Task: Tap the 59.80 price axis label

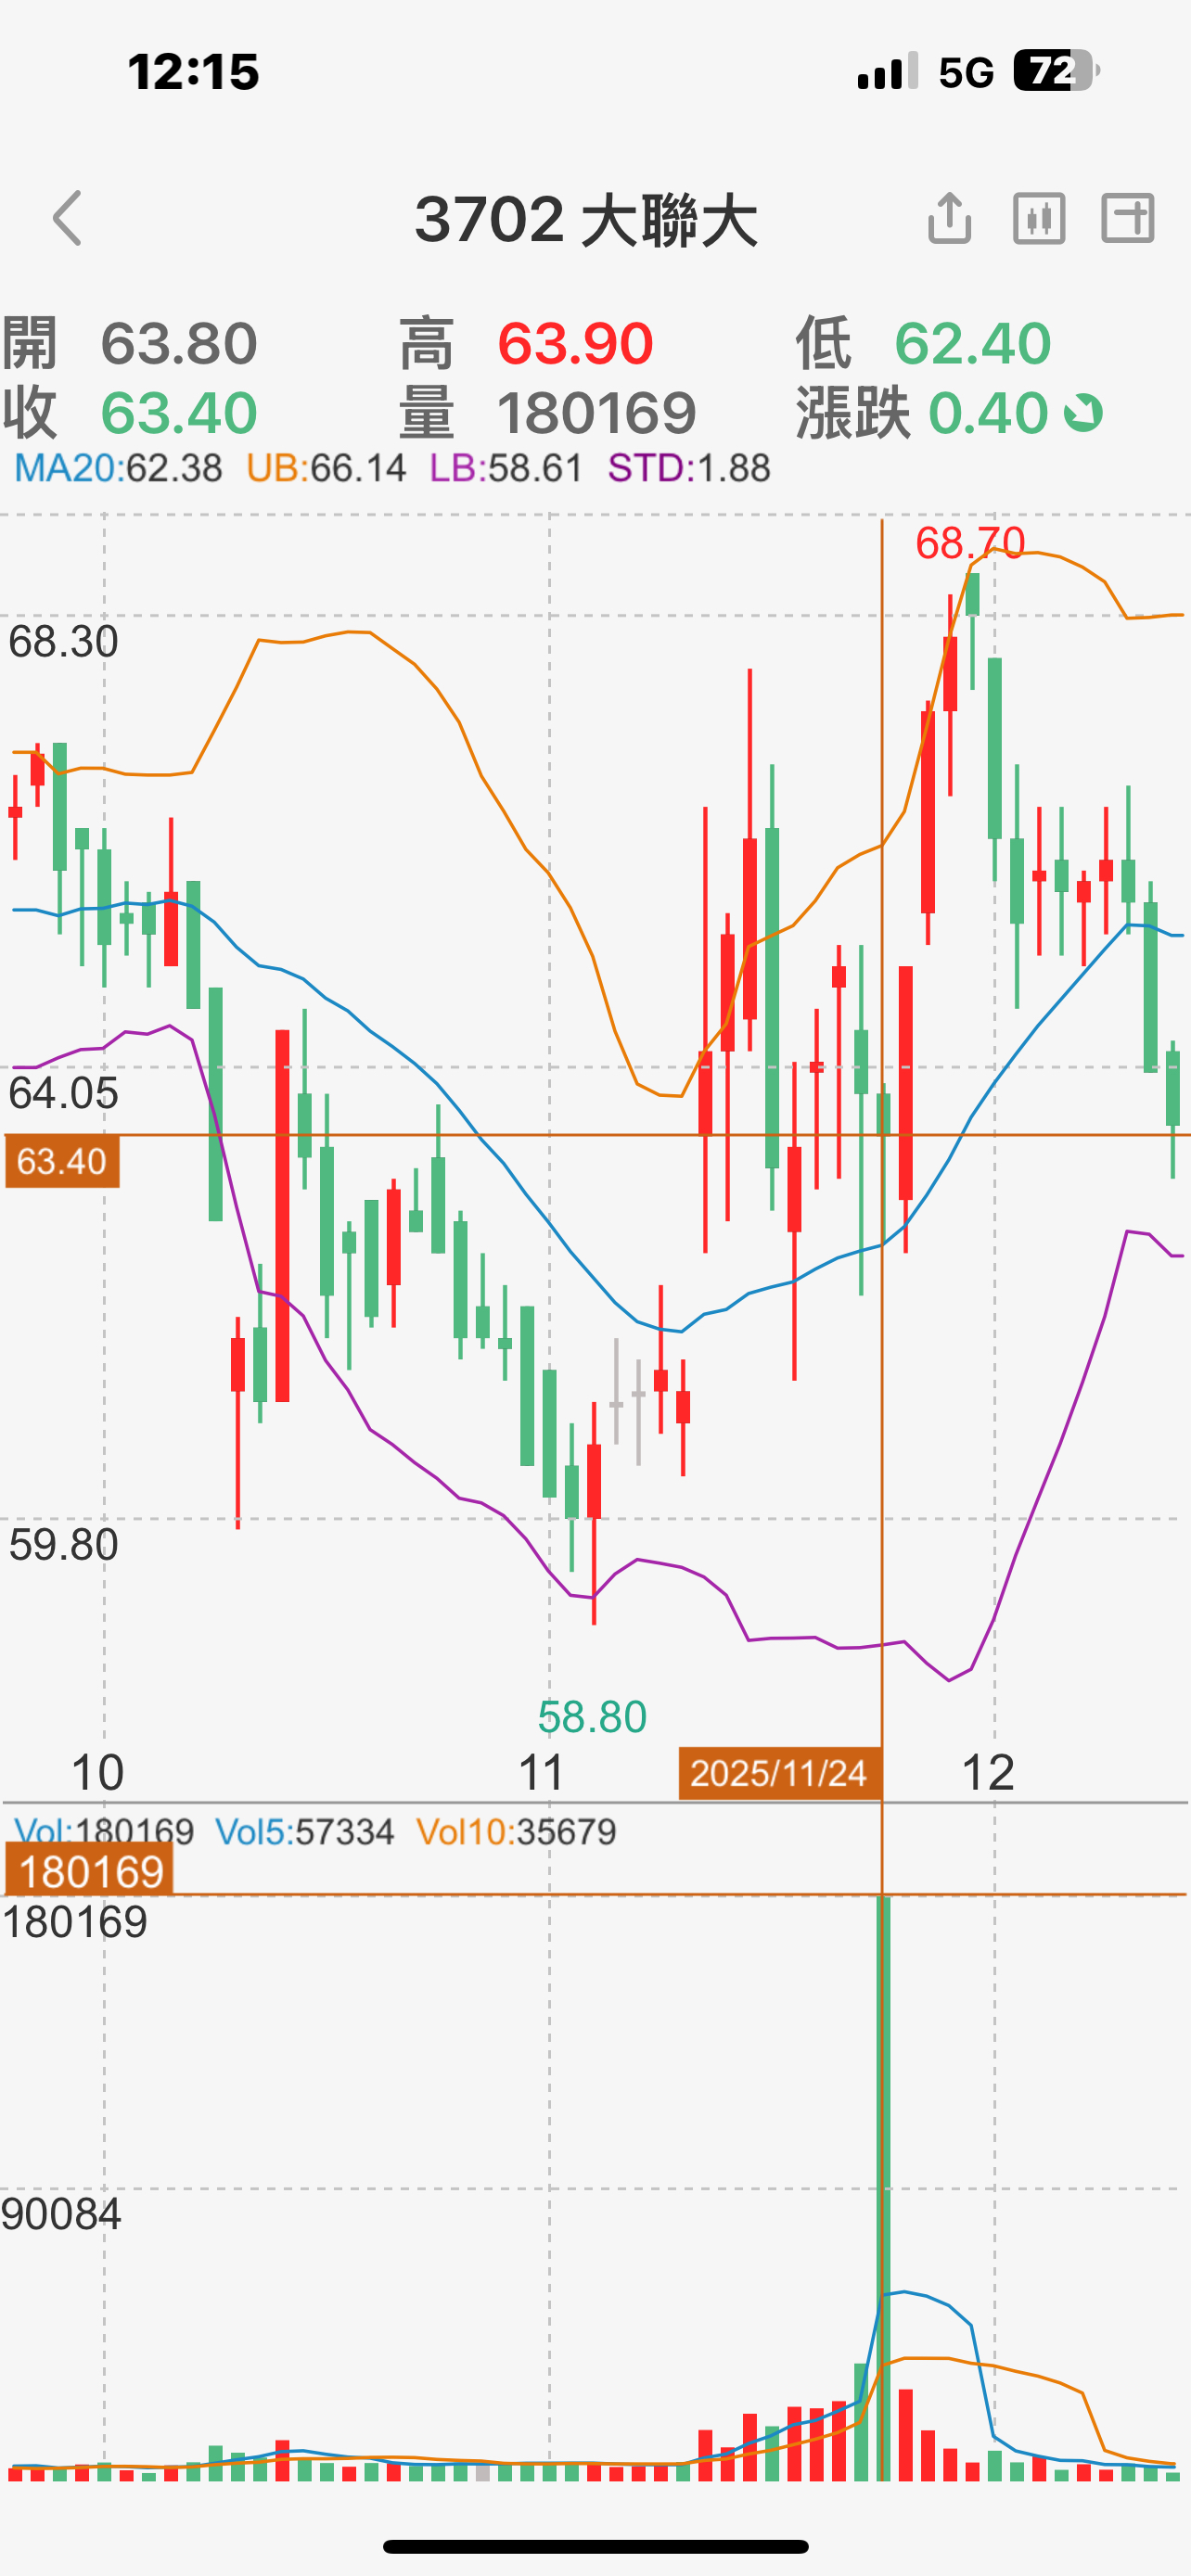Action: pos(63,1545)
